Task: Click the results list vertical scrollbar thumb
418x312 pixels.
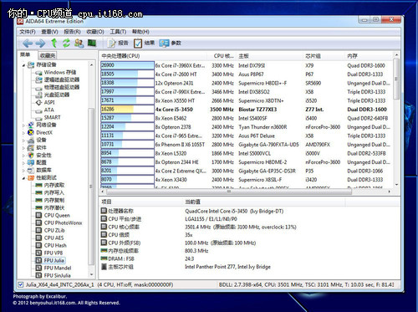Action: 396,79
